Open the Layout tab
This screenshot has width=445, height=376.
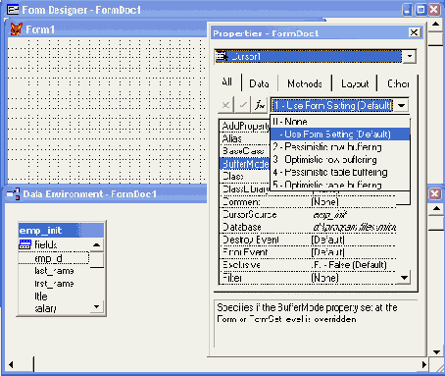point(355,83)
